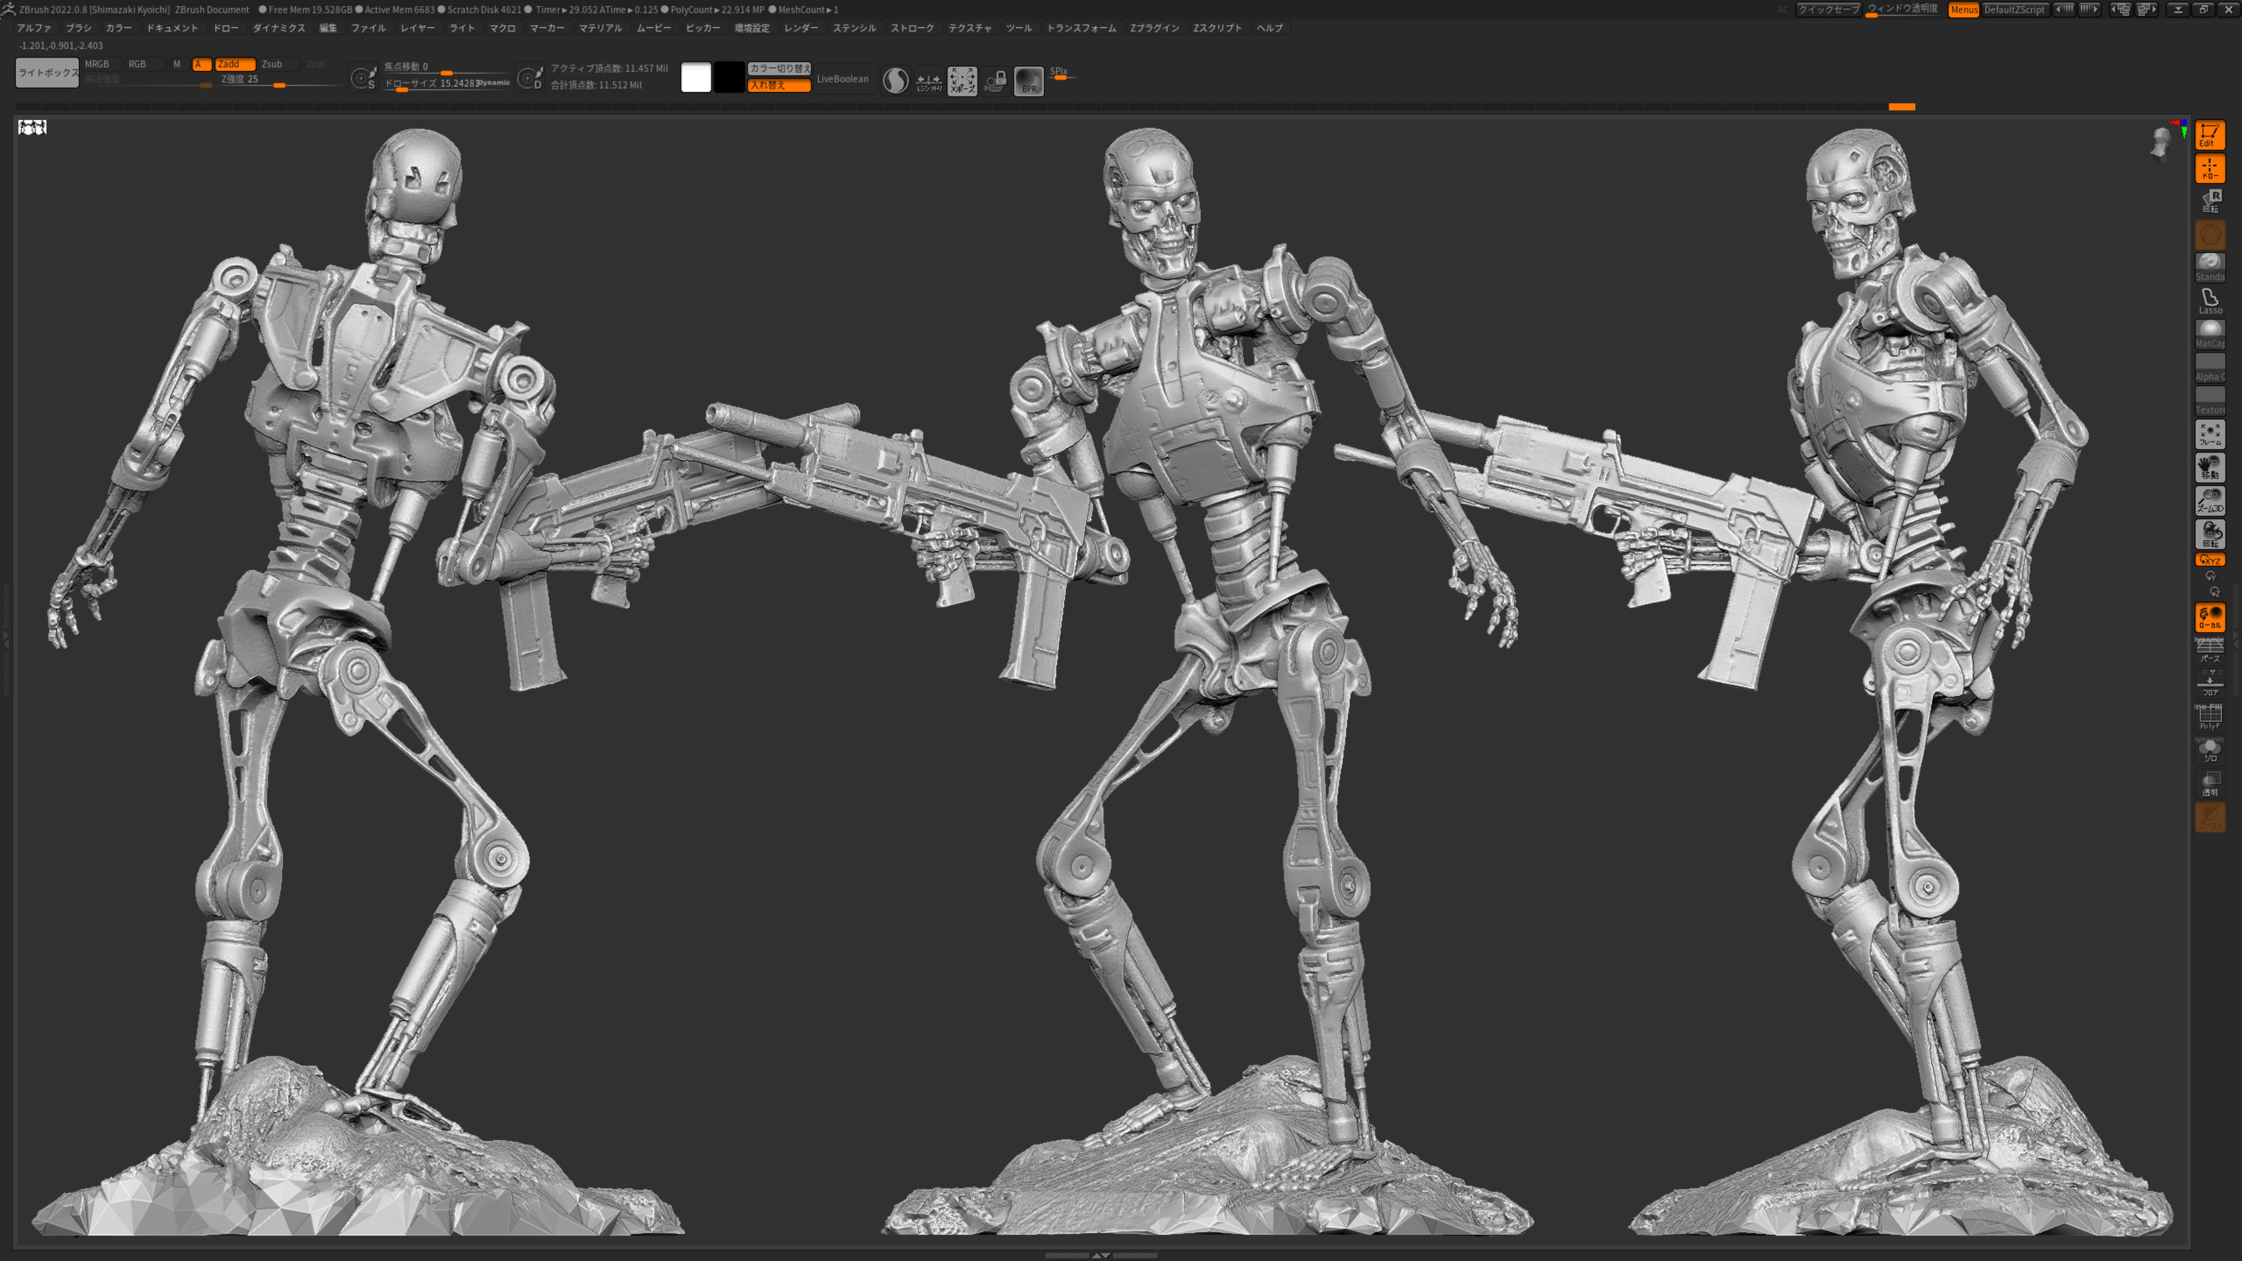Toggle the XYZ rotation mode

[2209, 560]
